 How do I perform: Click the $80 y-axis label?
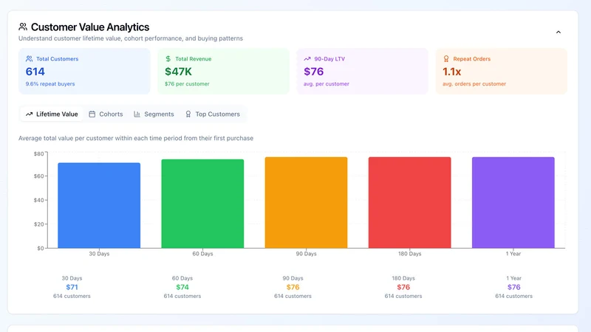[38, 153]
